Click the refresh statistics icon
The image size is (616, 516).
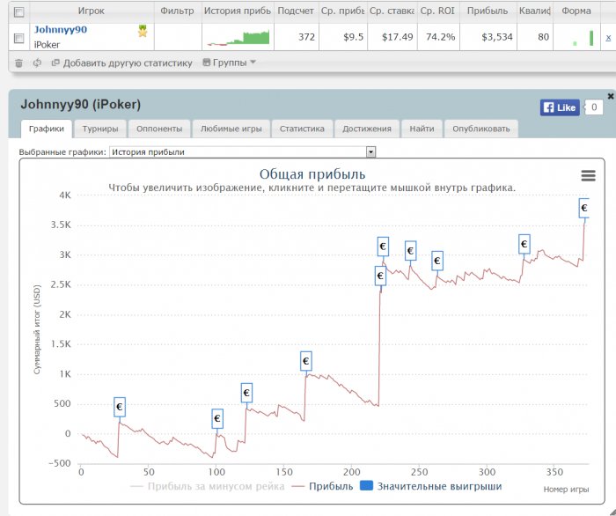coord(37,63)
